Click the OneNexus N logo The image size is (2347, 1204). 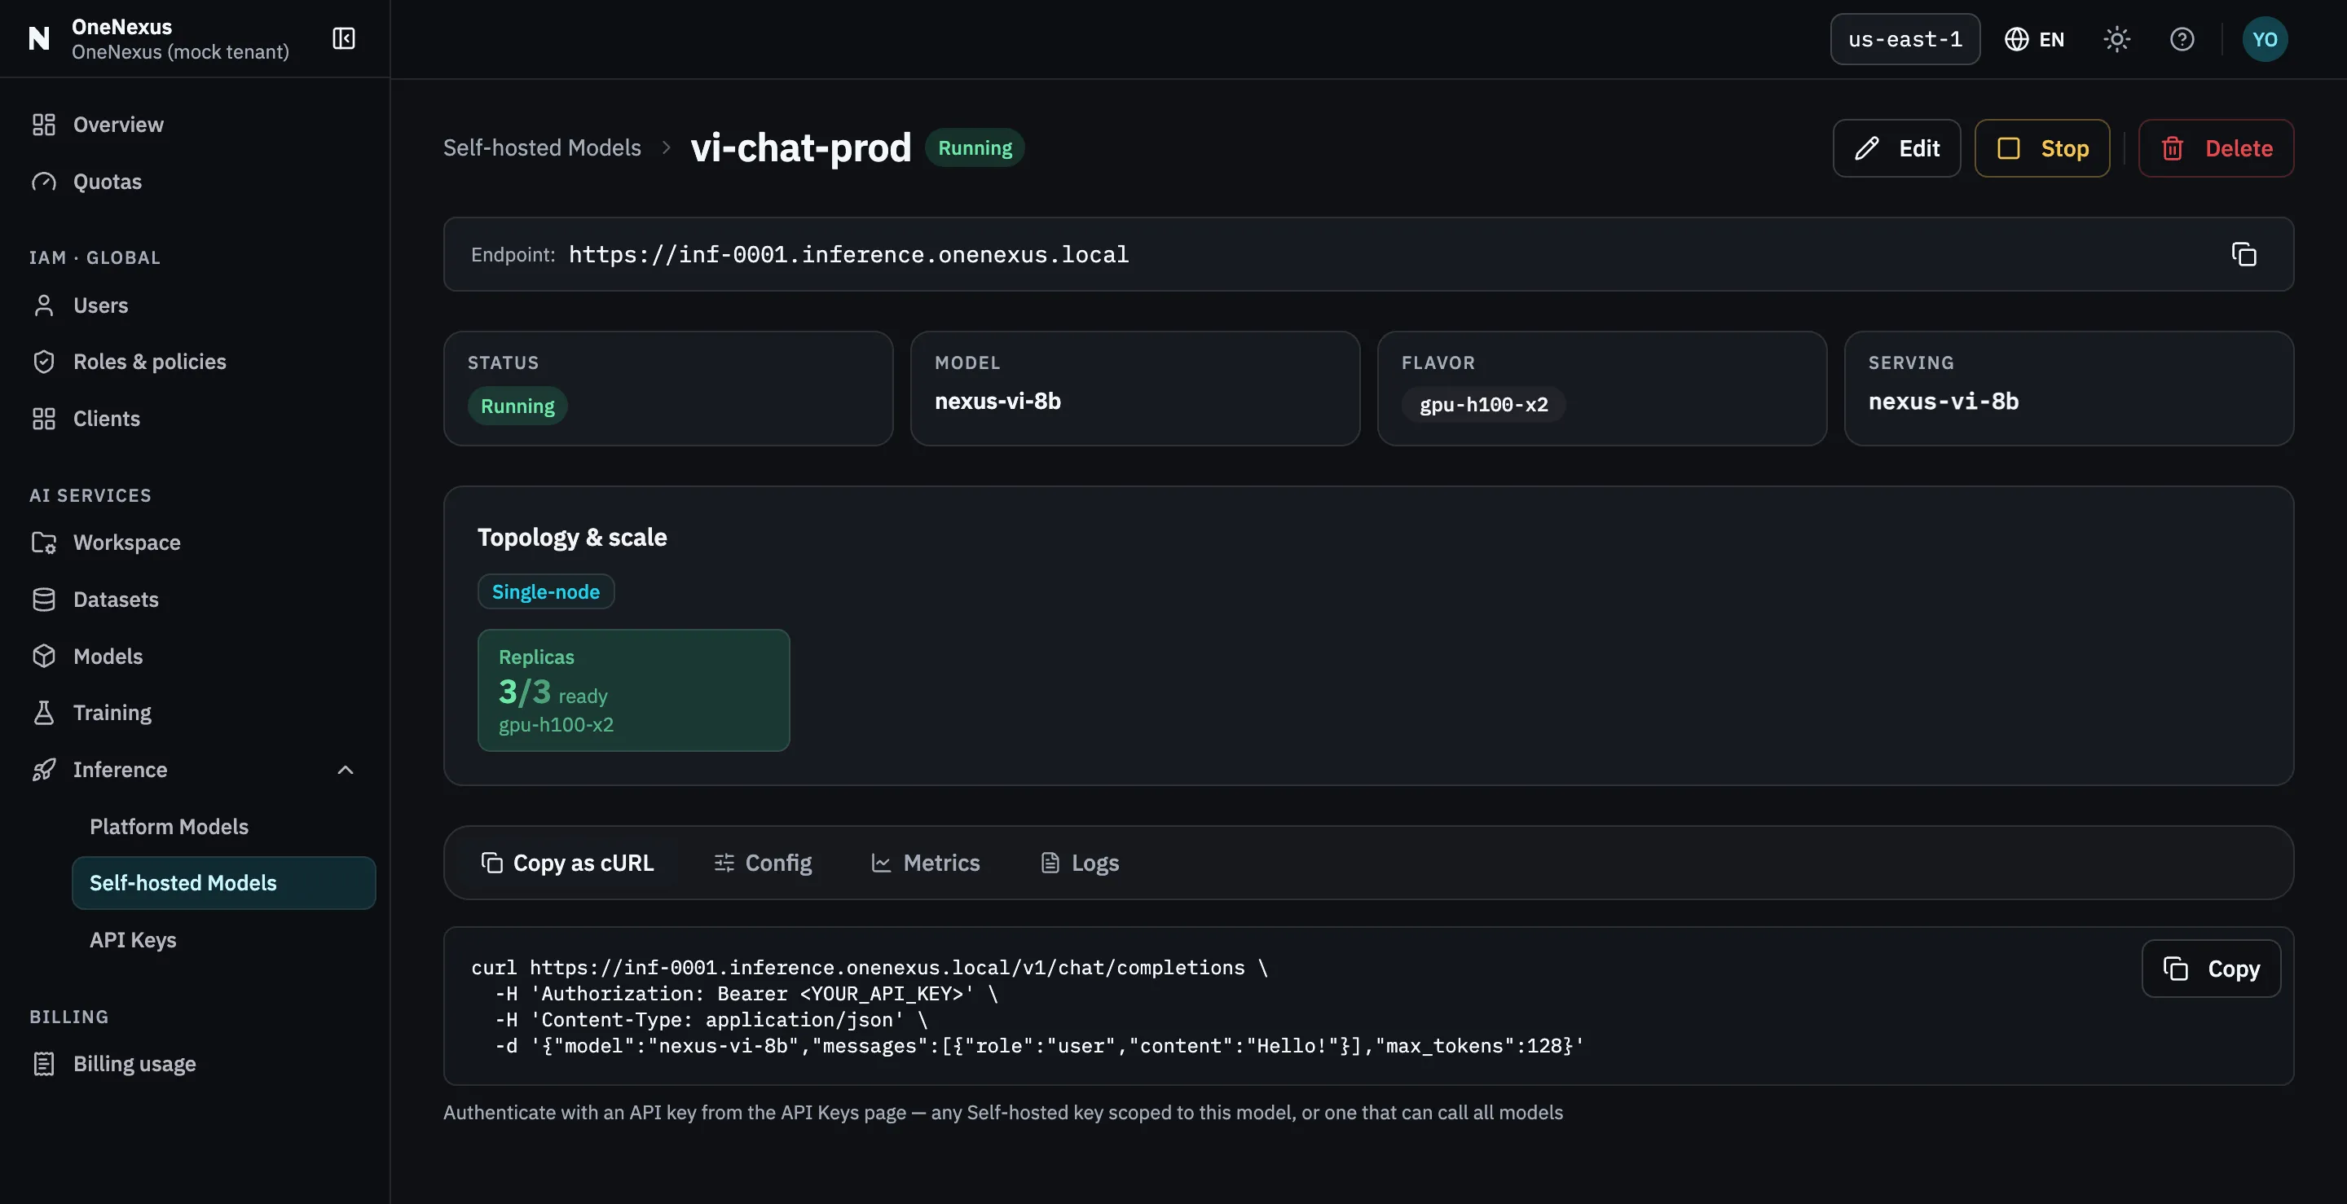(39, 38)
